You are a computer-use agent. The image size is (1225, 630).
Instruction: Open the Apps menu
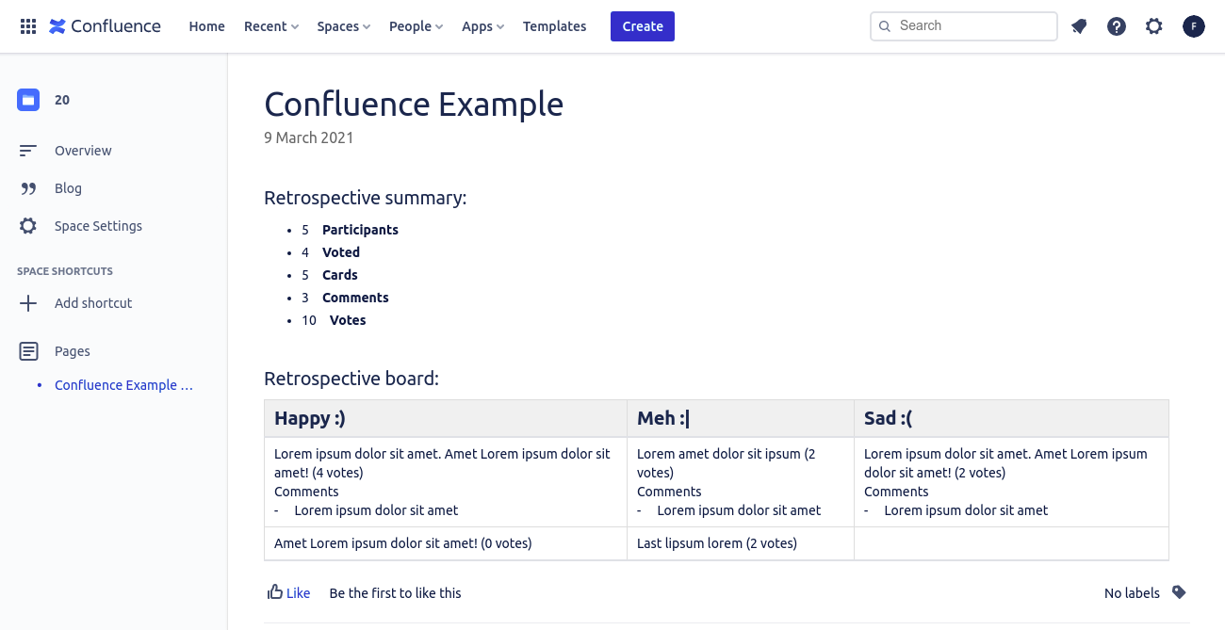pos(482,25)
